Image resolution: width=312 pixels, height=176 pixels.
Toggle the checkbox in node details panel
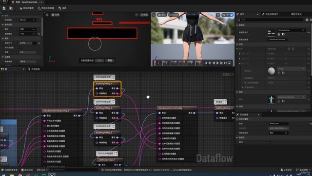pos(270,142)
